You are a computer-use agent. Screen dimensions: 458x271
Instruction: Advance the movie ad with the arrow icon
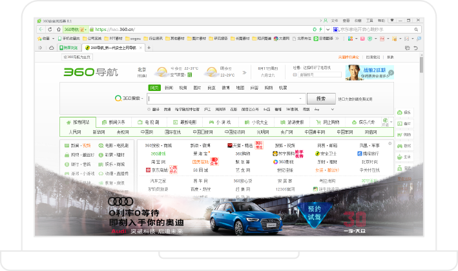coord(391,73)
